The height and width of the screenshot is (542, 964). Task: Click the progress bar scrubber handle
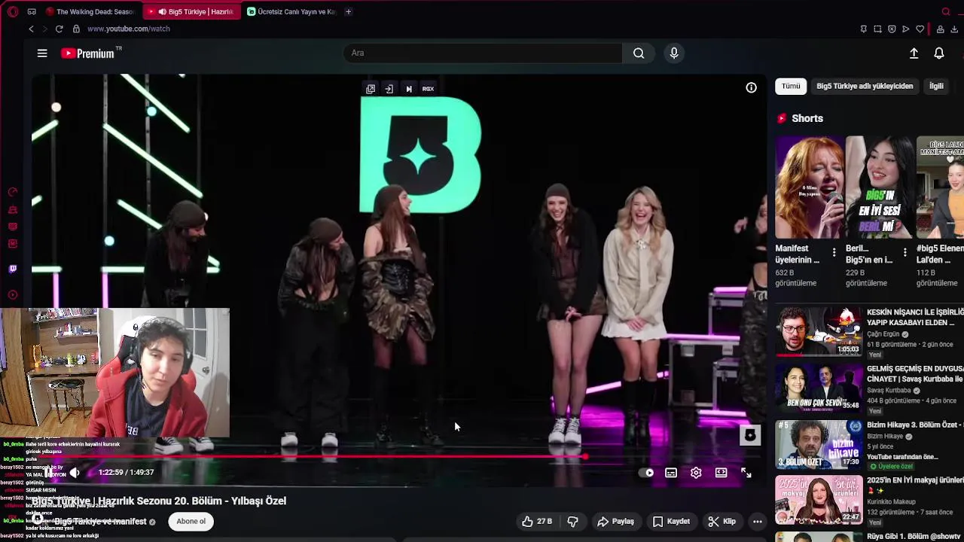pyautogui.click(x=584, y=456)
